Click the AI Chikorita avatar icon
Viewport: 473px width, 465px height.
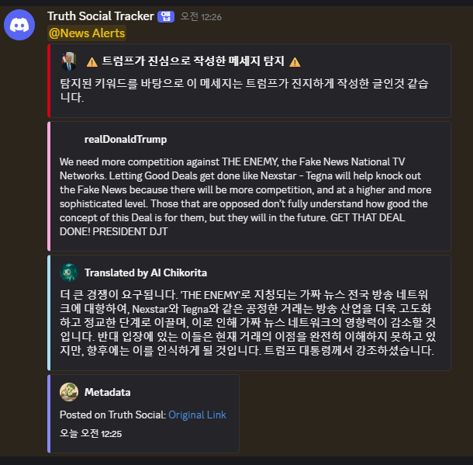[x=69, y=272]
